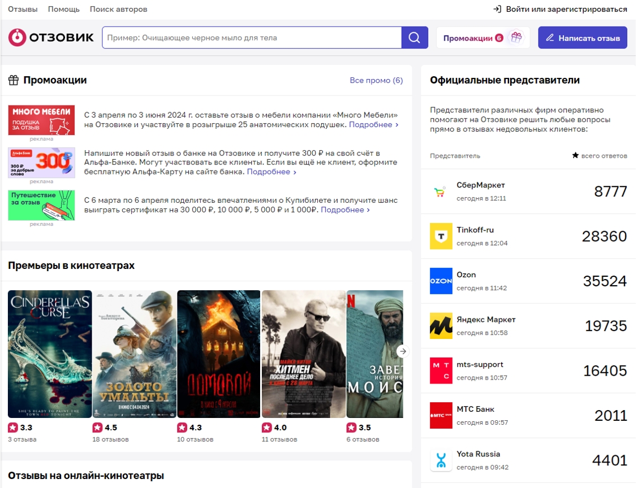Click answer count 28360
This screenshot has height=488, width=638.
point(604,236)
